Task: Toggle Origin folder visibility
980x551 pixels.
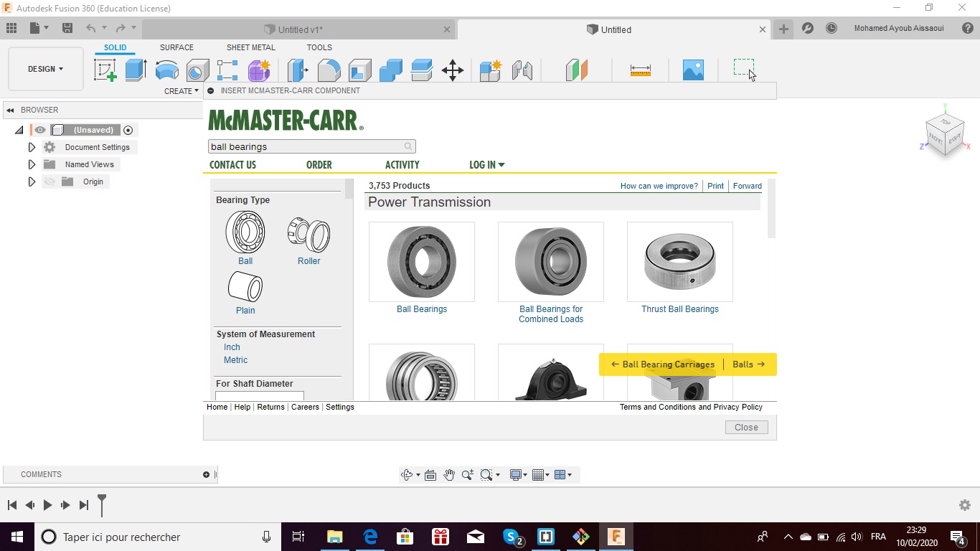Action: [50, 182]
